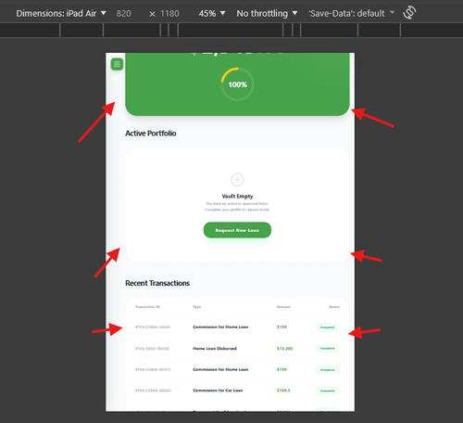Select the Vault Empty text
This screenshot has width=463, height=423.
click(237, 196)
